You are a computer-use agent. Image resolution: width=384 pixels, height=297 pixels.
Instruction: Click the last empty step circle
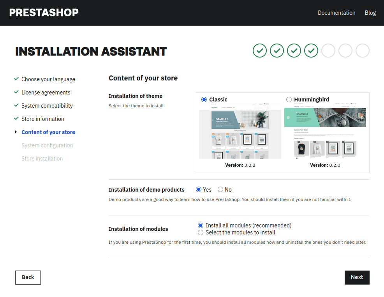pos(363,51)
